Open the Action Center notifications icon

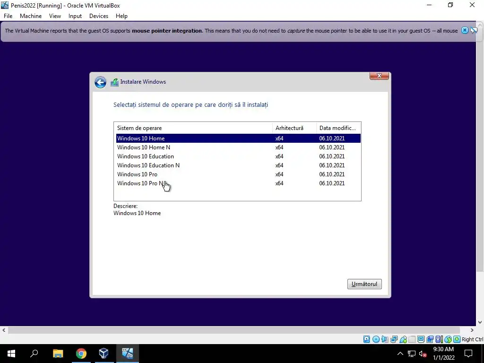coord(468,354)
